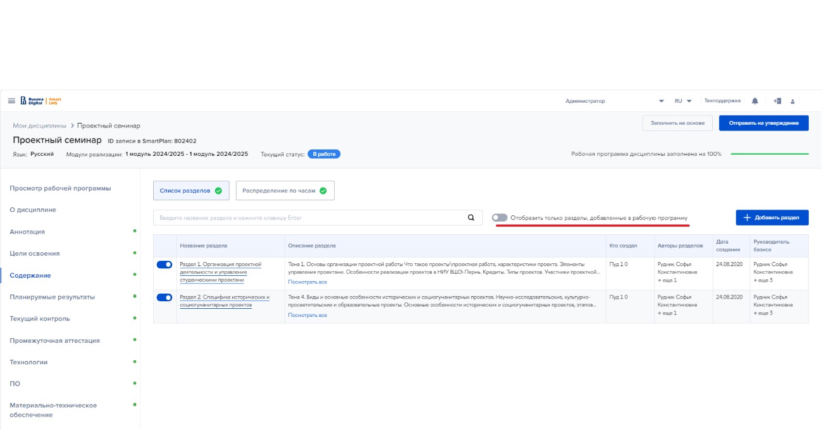This screenshot has width=826, height=430.
Task: Enable showing only sections added to program
Action: click(x=499, y=218)
